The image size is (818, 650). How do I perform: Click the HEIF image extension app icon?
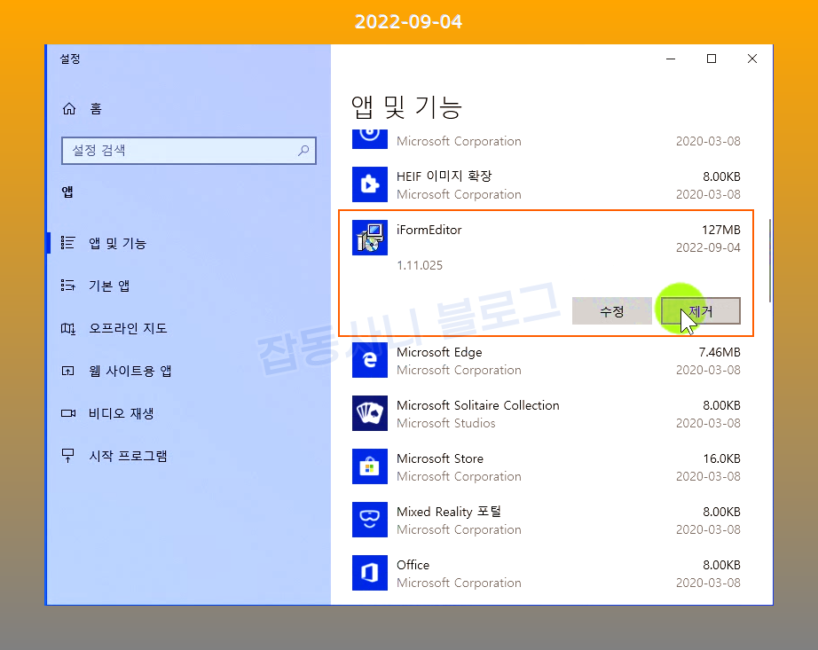pyautogui.click(x=369, y=184)
